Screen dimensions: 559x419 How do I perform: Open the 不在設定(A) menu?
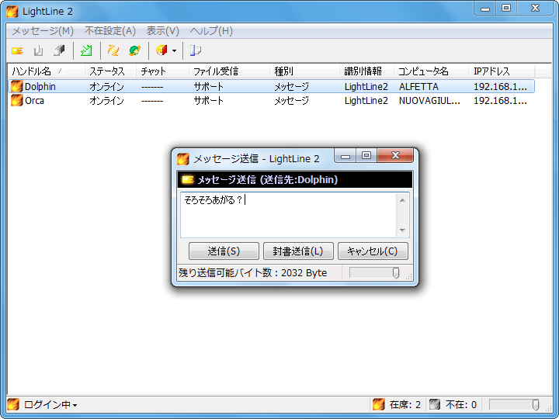point(109,31)
